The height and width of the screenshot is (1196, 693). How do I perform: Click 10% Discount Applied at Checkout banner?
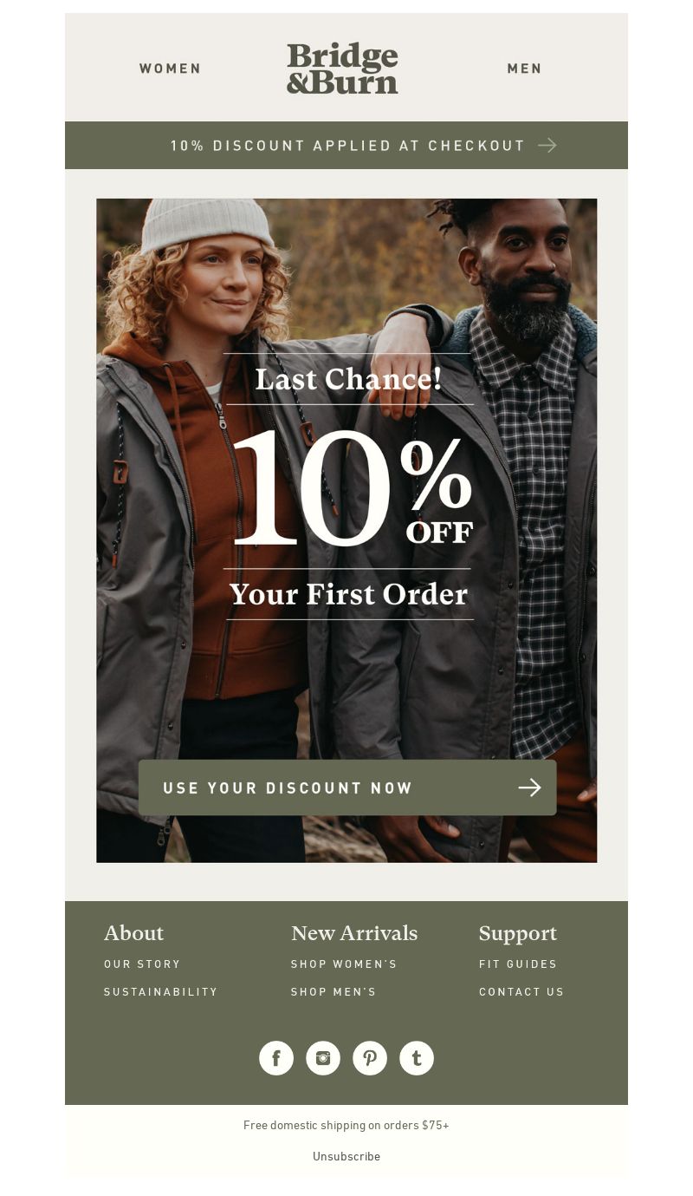coord(346,145)
